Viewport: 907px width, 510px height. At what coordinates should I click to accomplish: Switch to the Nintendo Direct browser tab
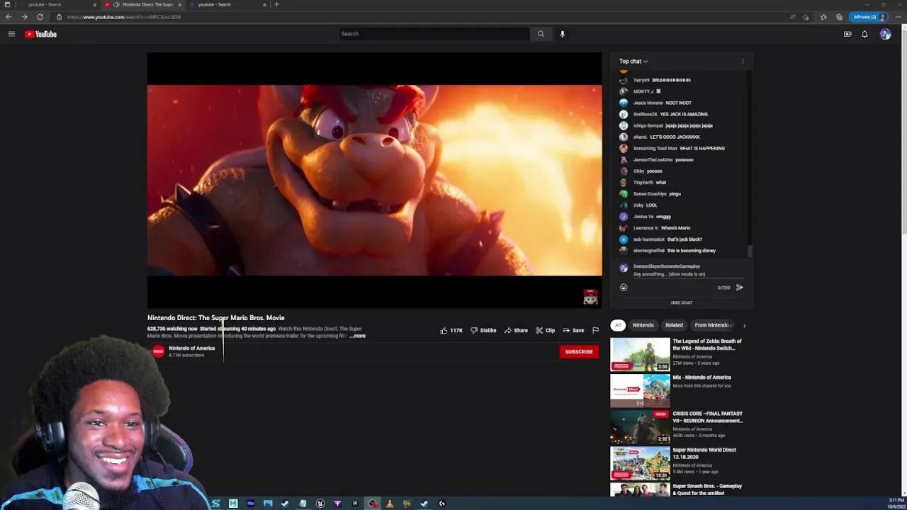click(143, 4)
